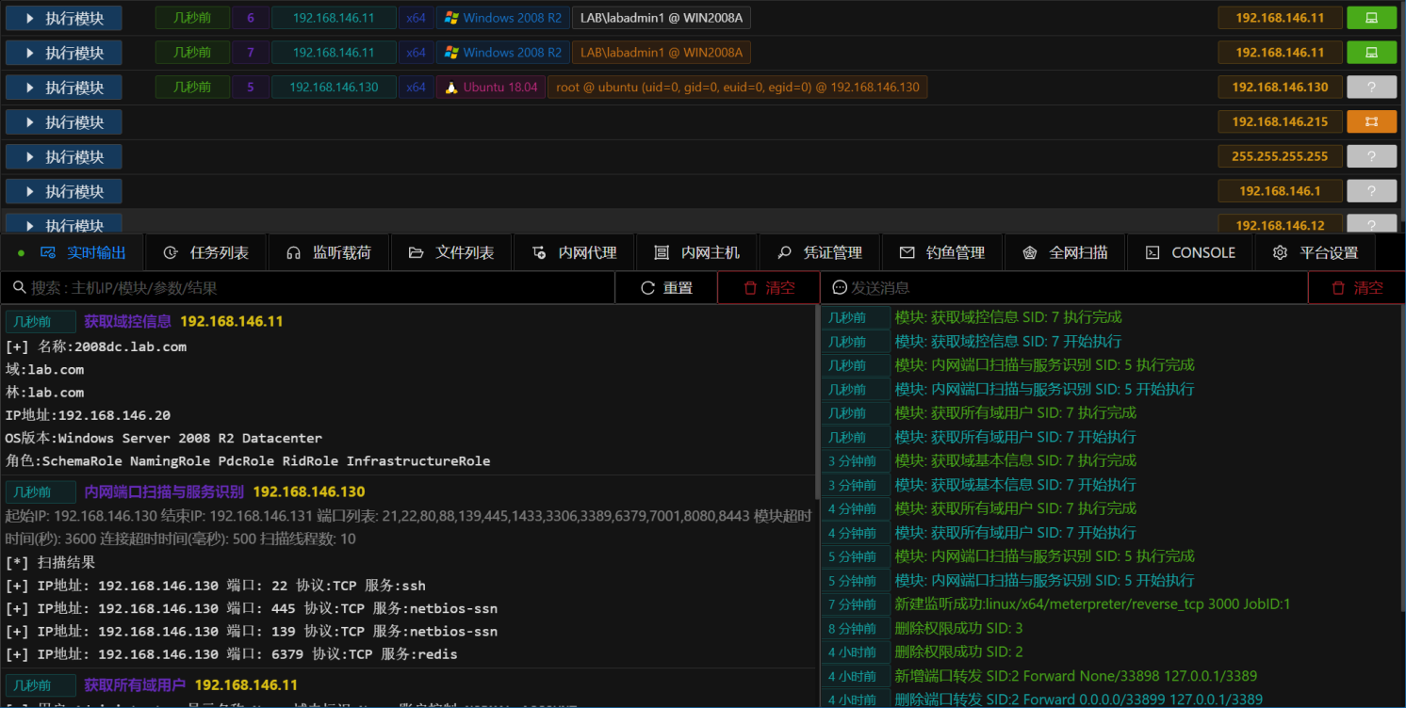This screenshot has width=1406, height=708.
Task: Click the 重置 reset button
Action: click(x=666, y=287)
